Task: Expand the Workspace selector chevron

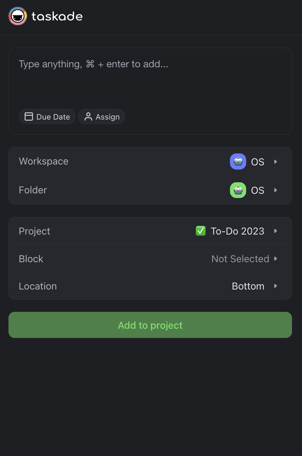Action: pos(276,161)
